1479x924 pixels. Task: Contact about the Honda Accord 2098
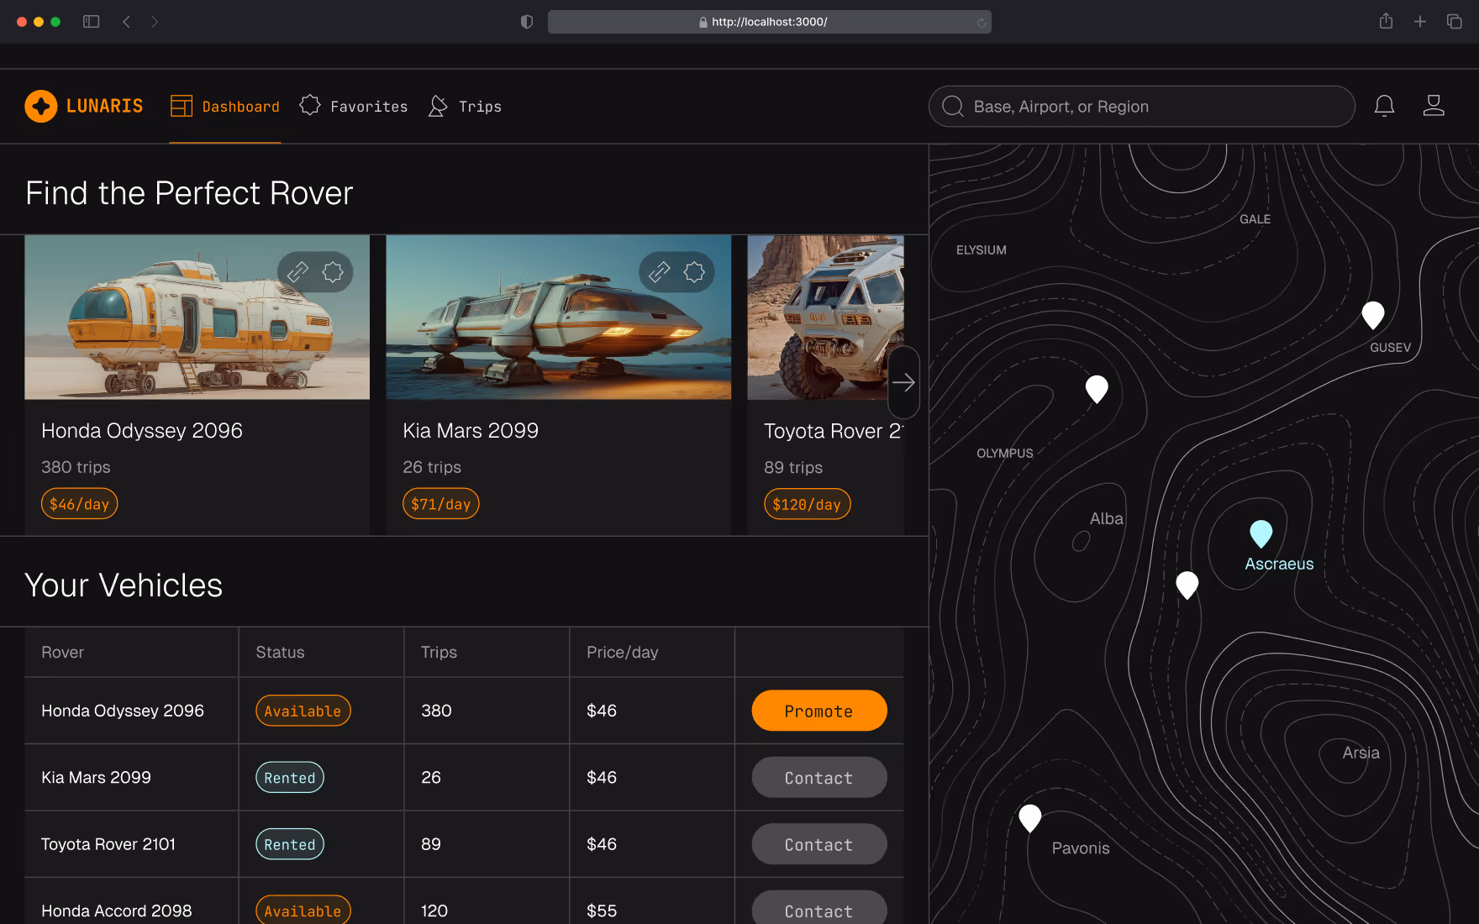pos(819,910)
